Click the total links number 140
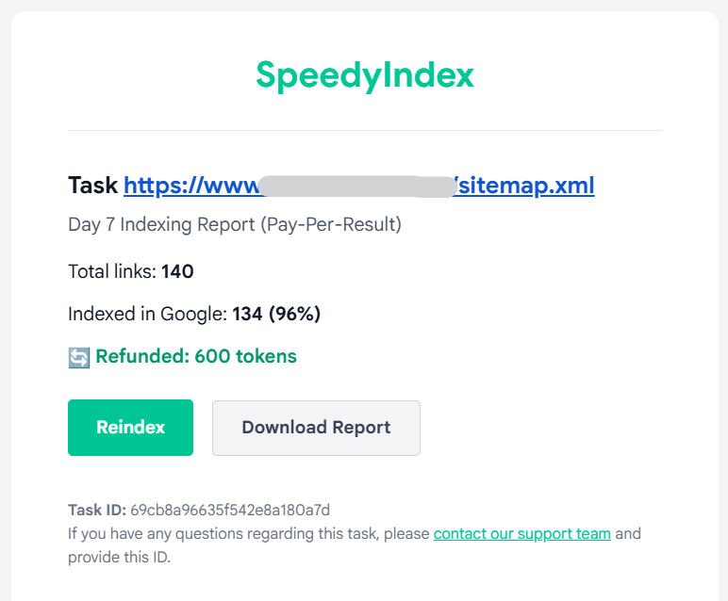 (177, 272)
